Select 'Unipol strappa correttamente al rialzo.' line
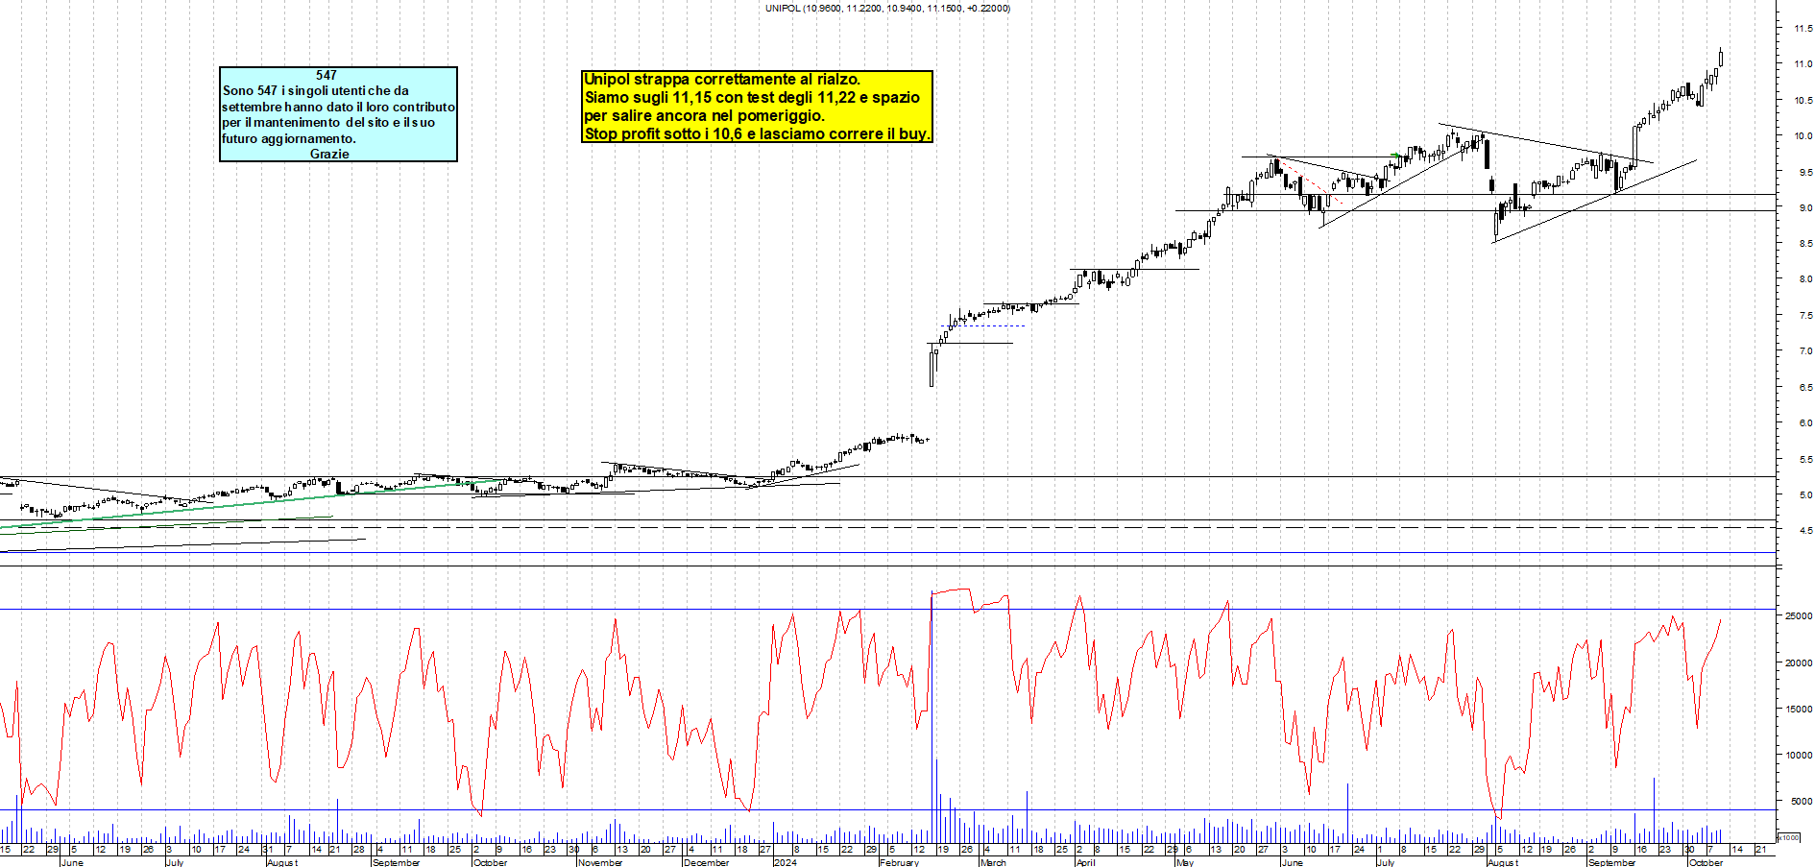The image size is (1815, 867). (x=722, y=80)
